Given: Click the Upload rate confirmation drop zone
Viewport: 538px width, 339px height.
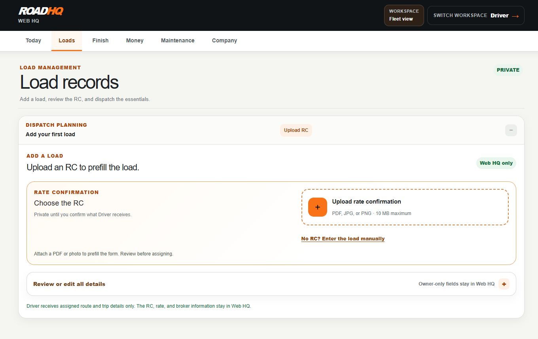Looking at the screenshot, I should tap(405, 207).
